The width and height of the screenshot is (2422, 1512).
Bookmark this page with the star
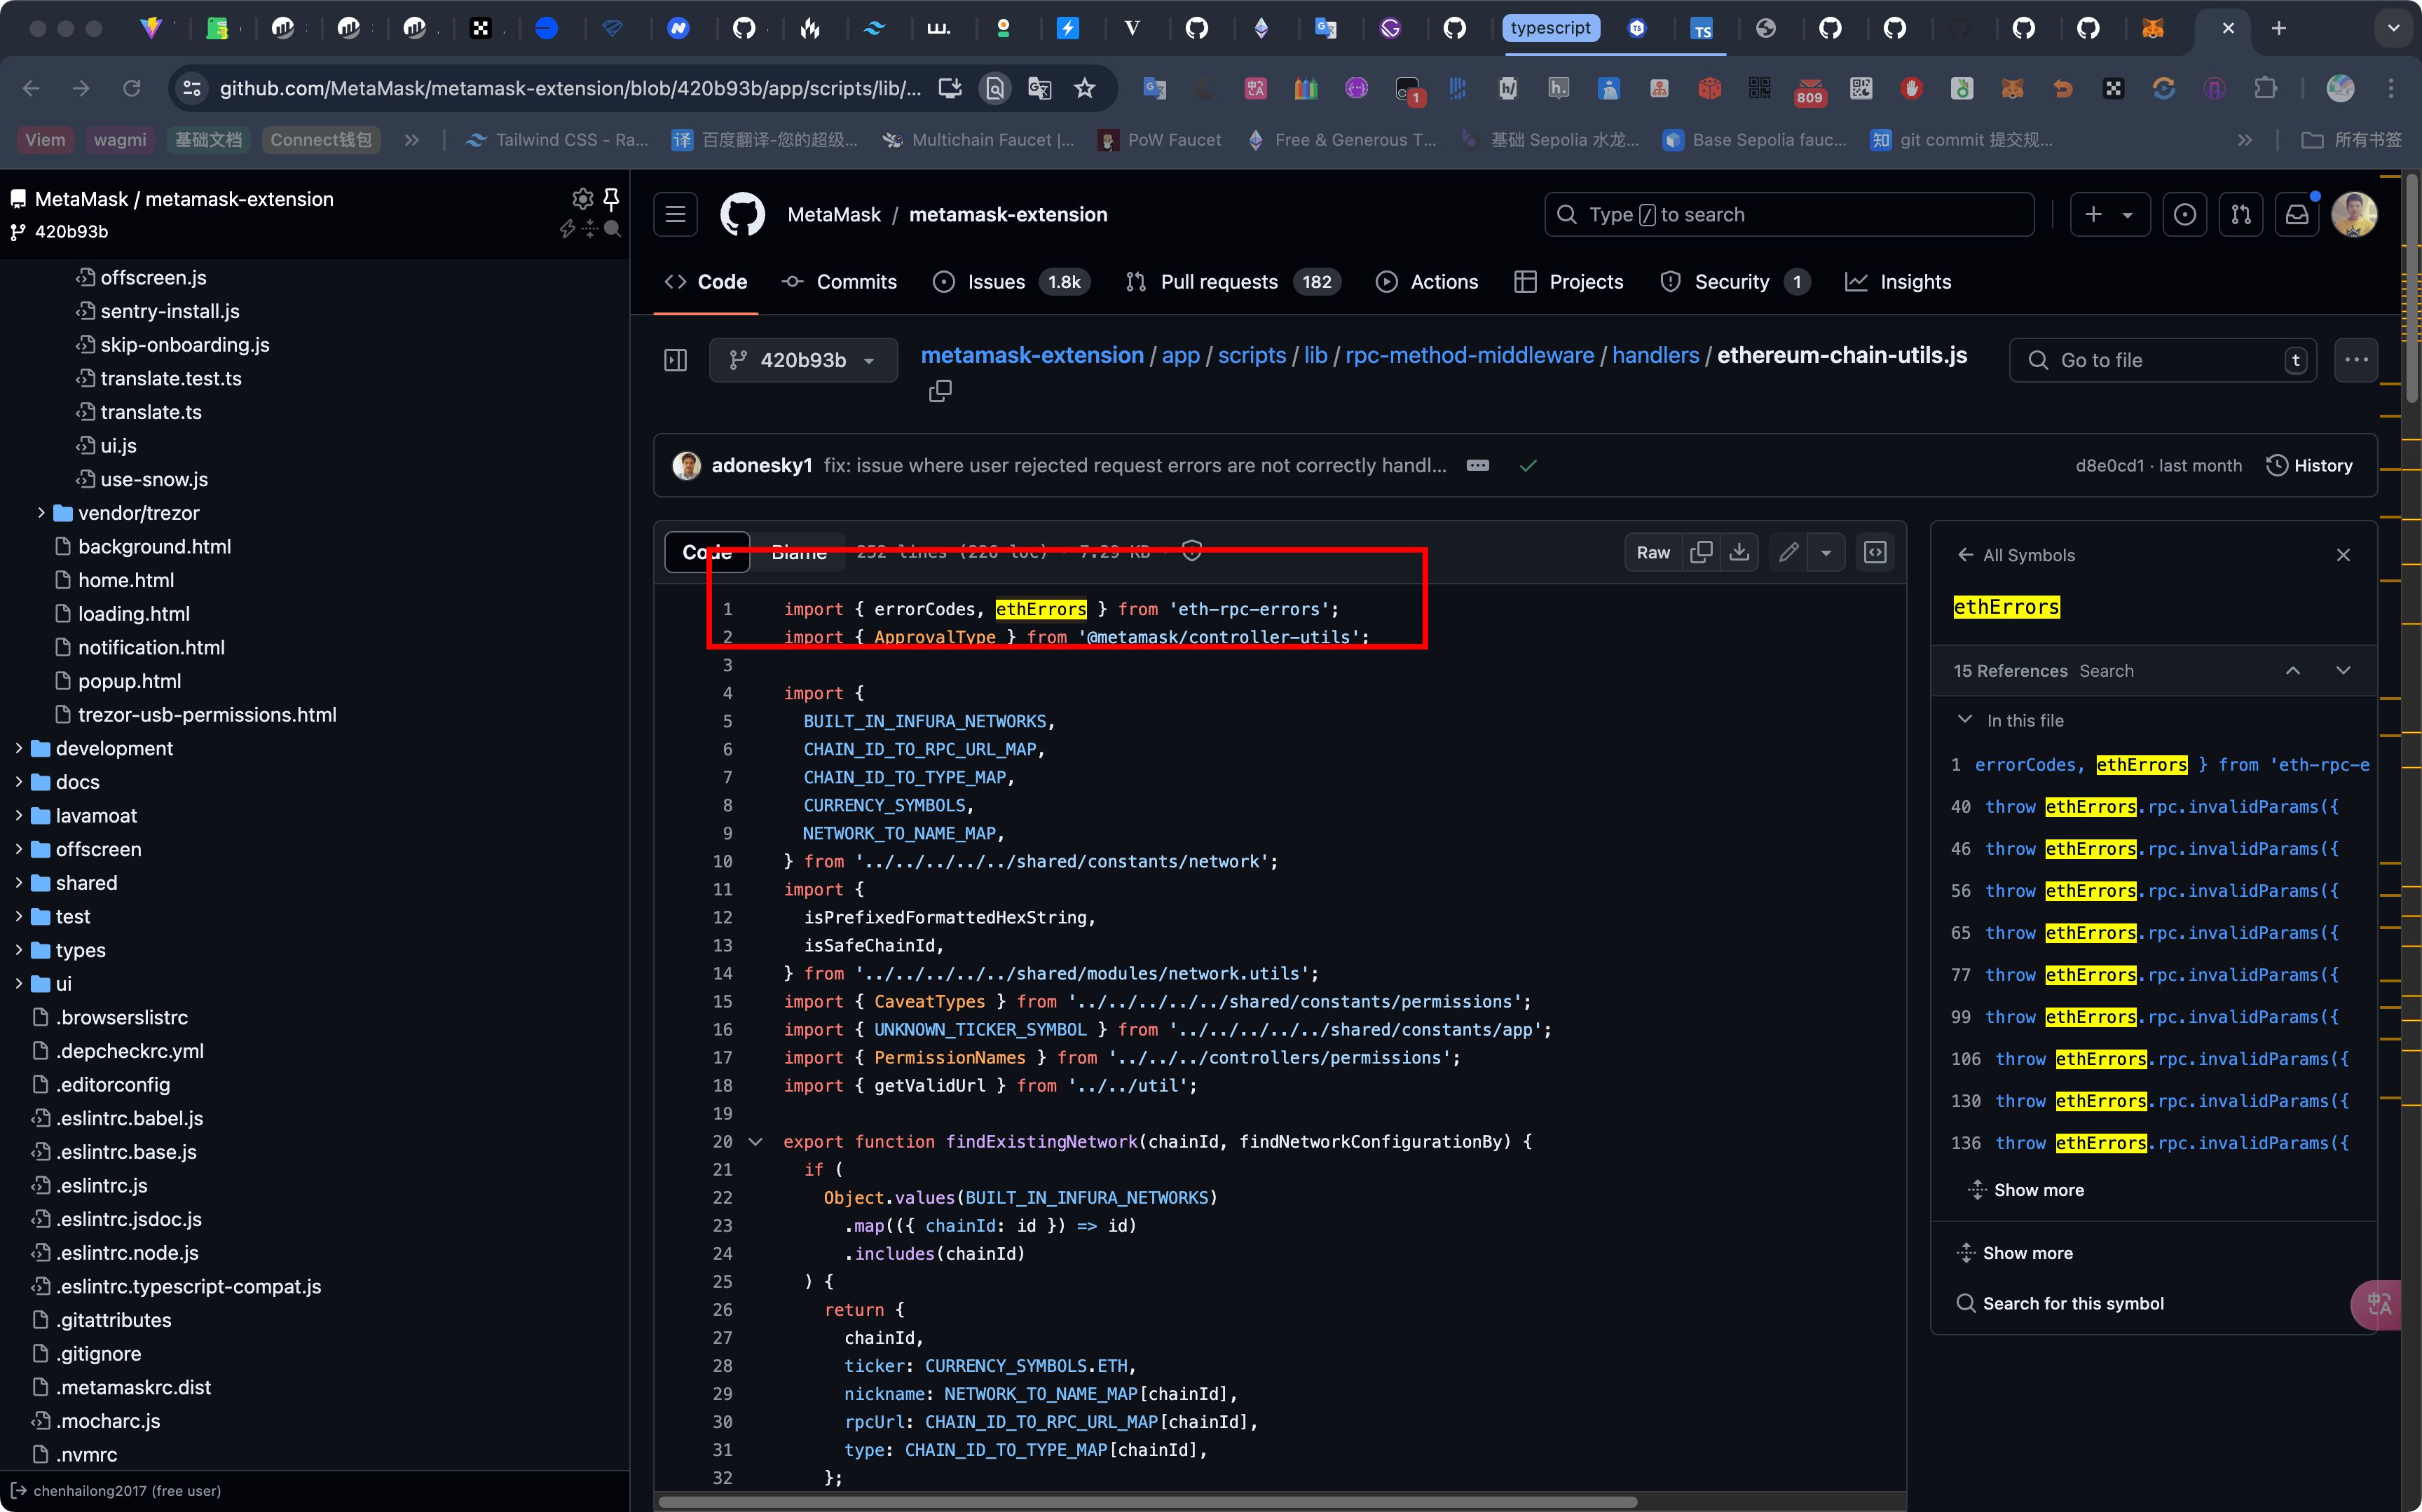click(x=1085, y=88)
